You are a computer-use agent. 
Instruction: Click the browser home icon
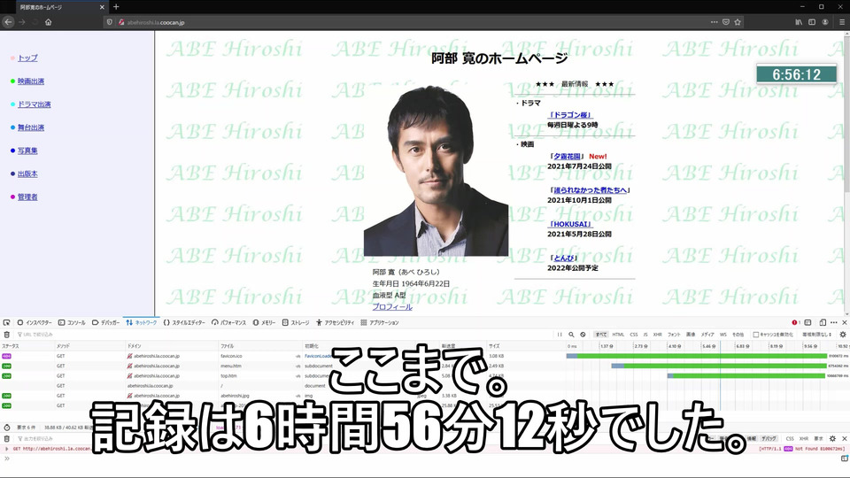tap(48, 22)
